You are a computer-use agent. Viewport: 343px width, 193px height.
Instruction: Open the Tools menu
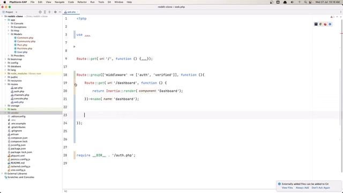click(x=101, y=2)
